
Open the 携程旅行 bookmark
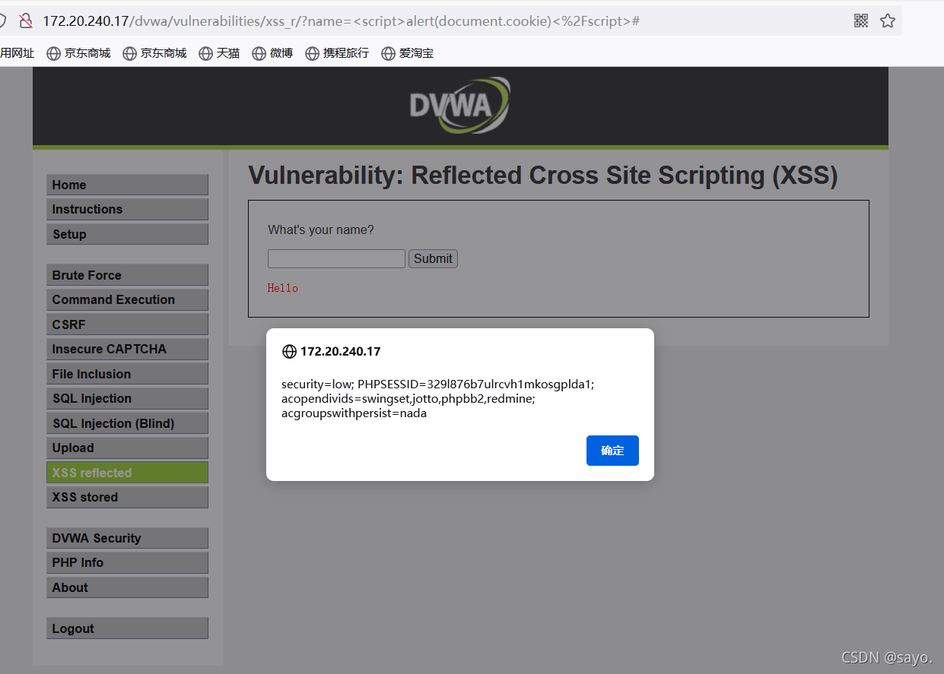tap(337, 53)
